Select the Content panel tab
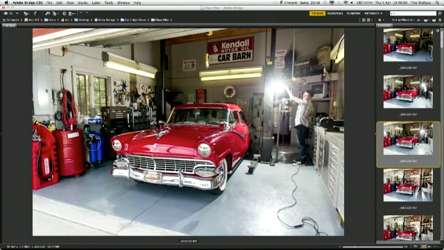Viewport: 444px width, 250px height. point(384,26)
